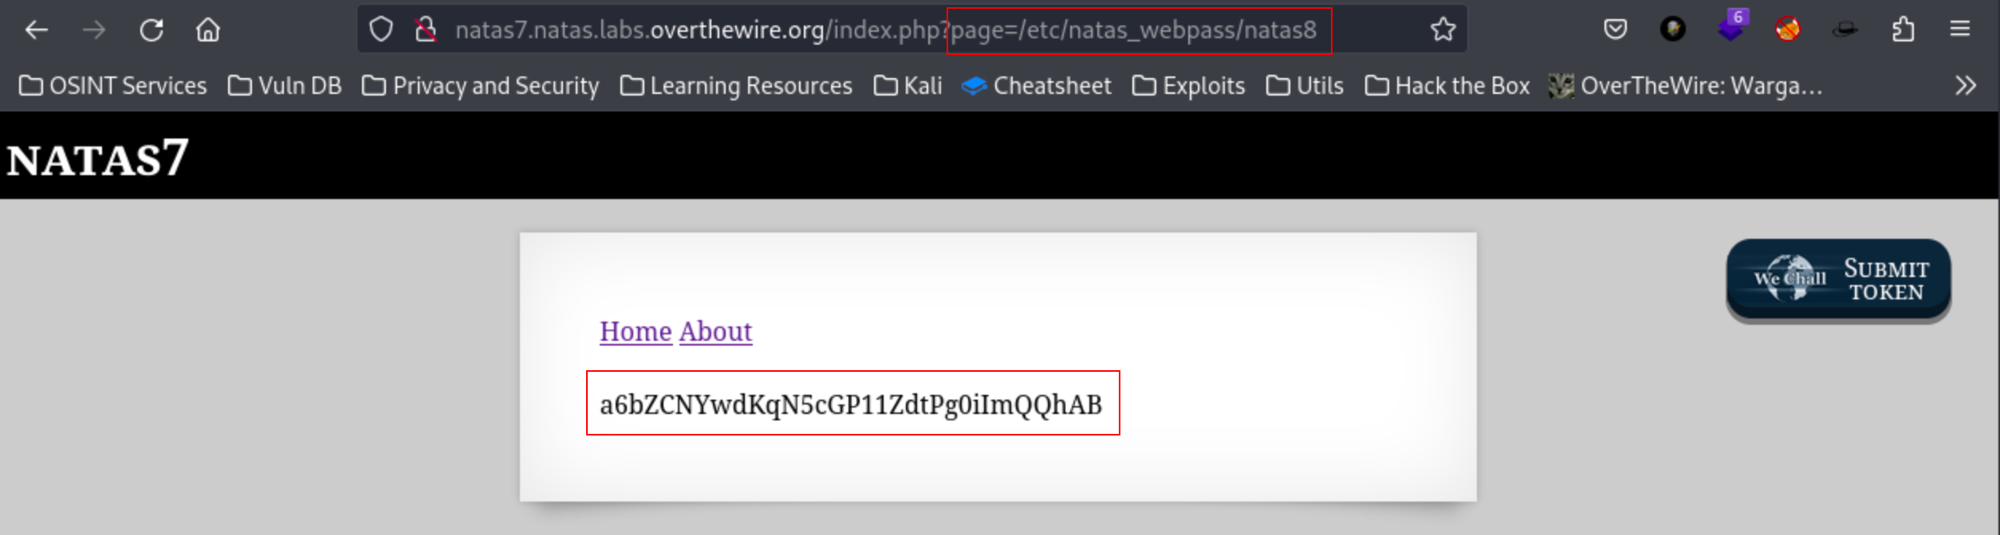Reload the current page
The height and width of the screenshot is (535, 2000).
coord(152,30)
